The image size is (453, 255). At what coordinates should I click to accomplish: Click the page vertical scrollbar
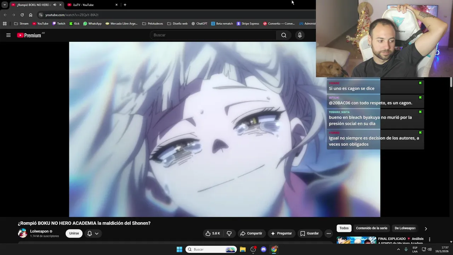click(451, 82)
